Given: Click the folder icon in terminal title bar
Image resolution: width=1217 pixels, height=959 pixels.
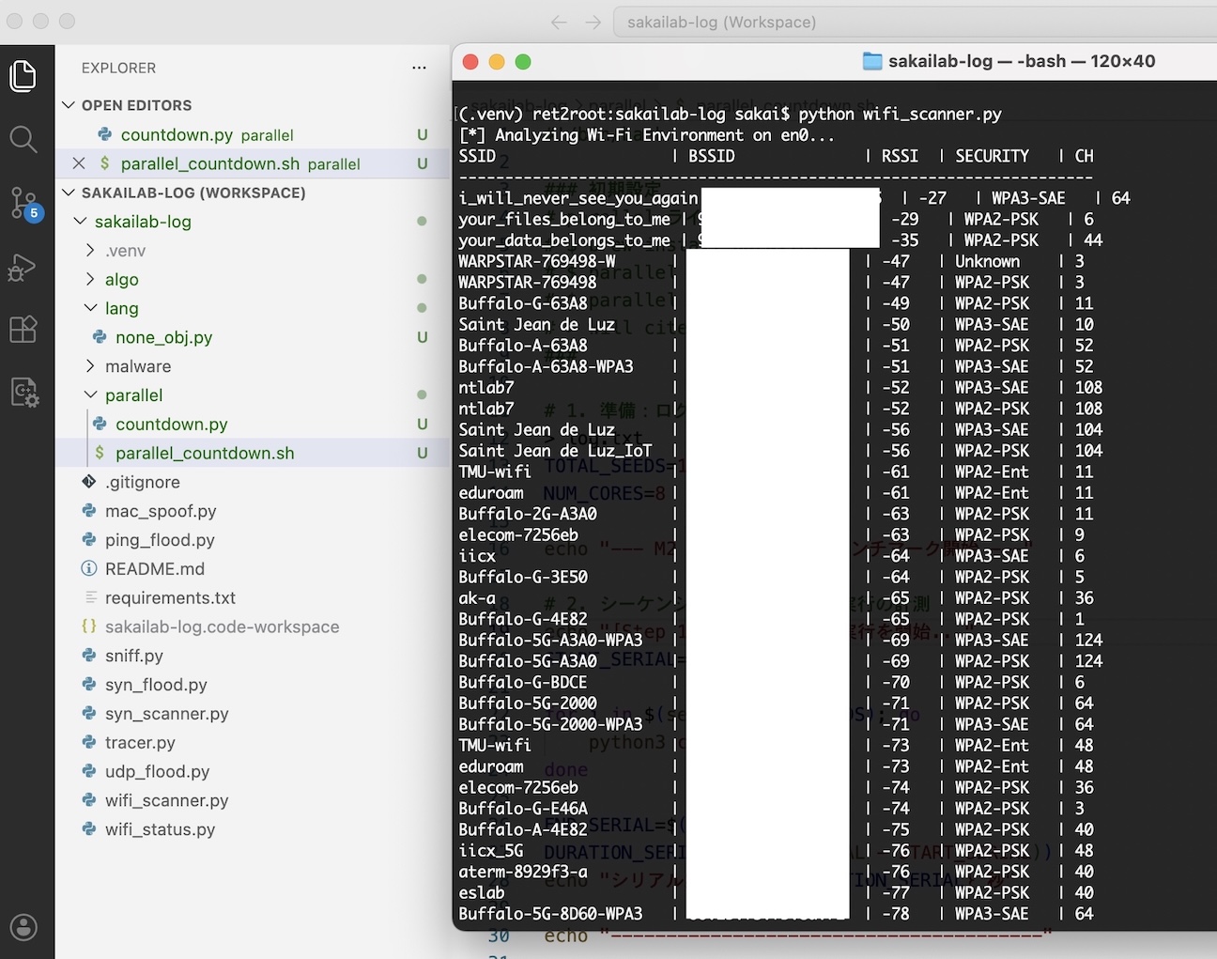Looking at the screenshot, I should coord(872,61).
